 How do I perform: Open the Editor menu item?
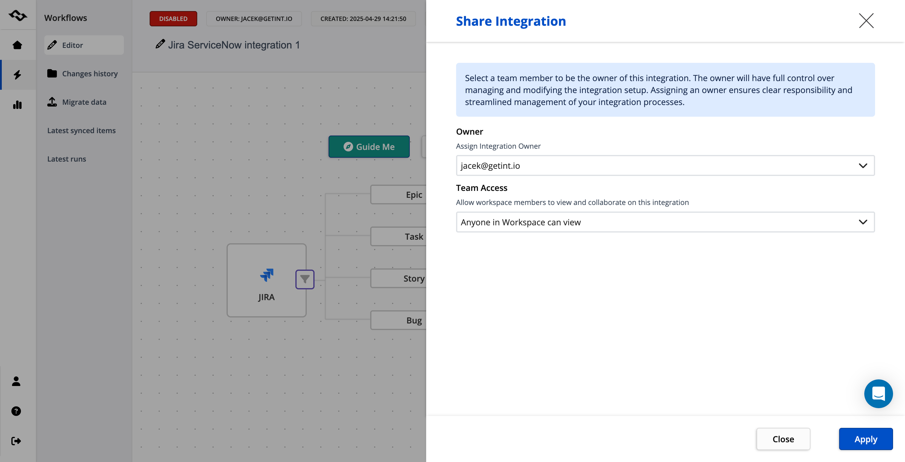pyautogui.click(x=84, y=45)
